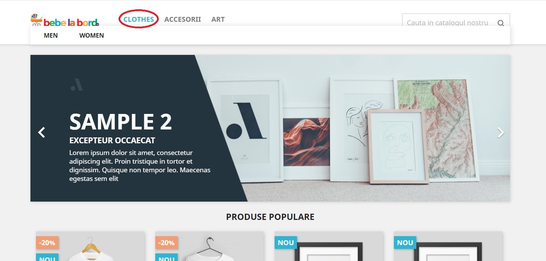Click the slider banner artwork image
This screenshot has height=261, width=546.
click(353, 128)
